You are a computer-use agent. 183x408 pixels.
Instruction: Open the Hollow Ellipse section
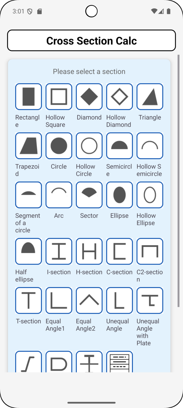pos(150,194)
